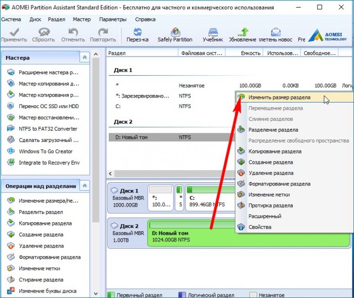Start Перенос ОС SSD или HDD

(x=42, y=106)
